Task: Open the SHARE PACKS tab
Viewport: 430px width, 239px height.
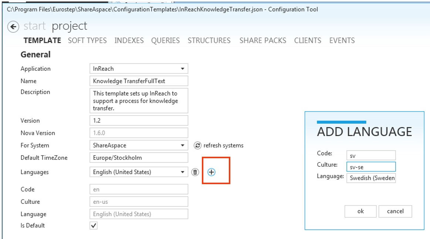Action: (263, 41)
